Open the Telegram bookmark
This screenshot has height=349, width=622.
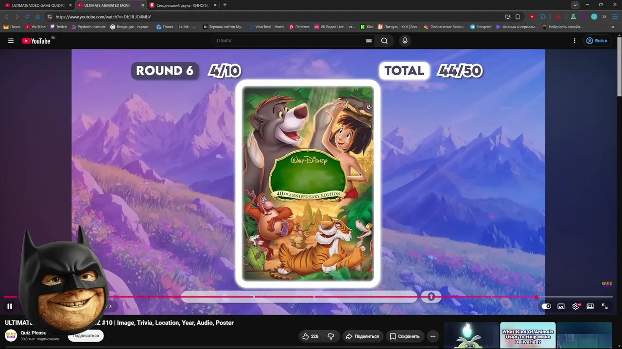pyautogui.click(x=481, y=27)
